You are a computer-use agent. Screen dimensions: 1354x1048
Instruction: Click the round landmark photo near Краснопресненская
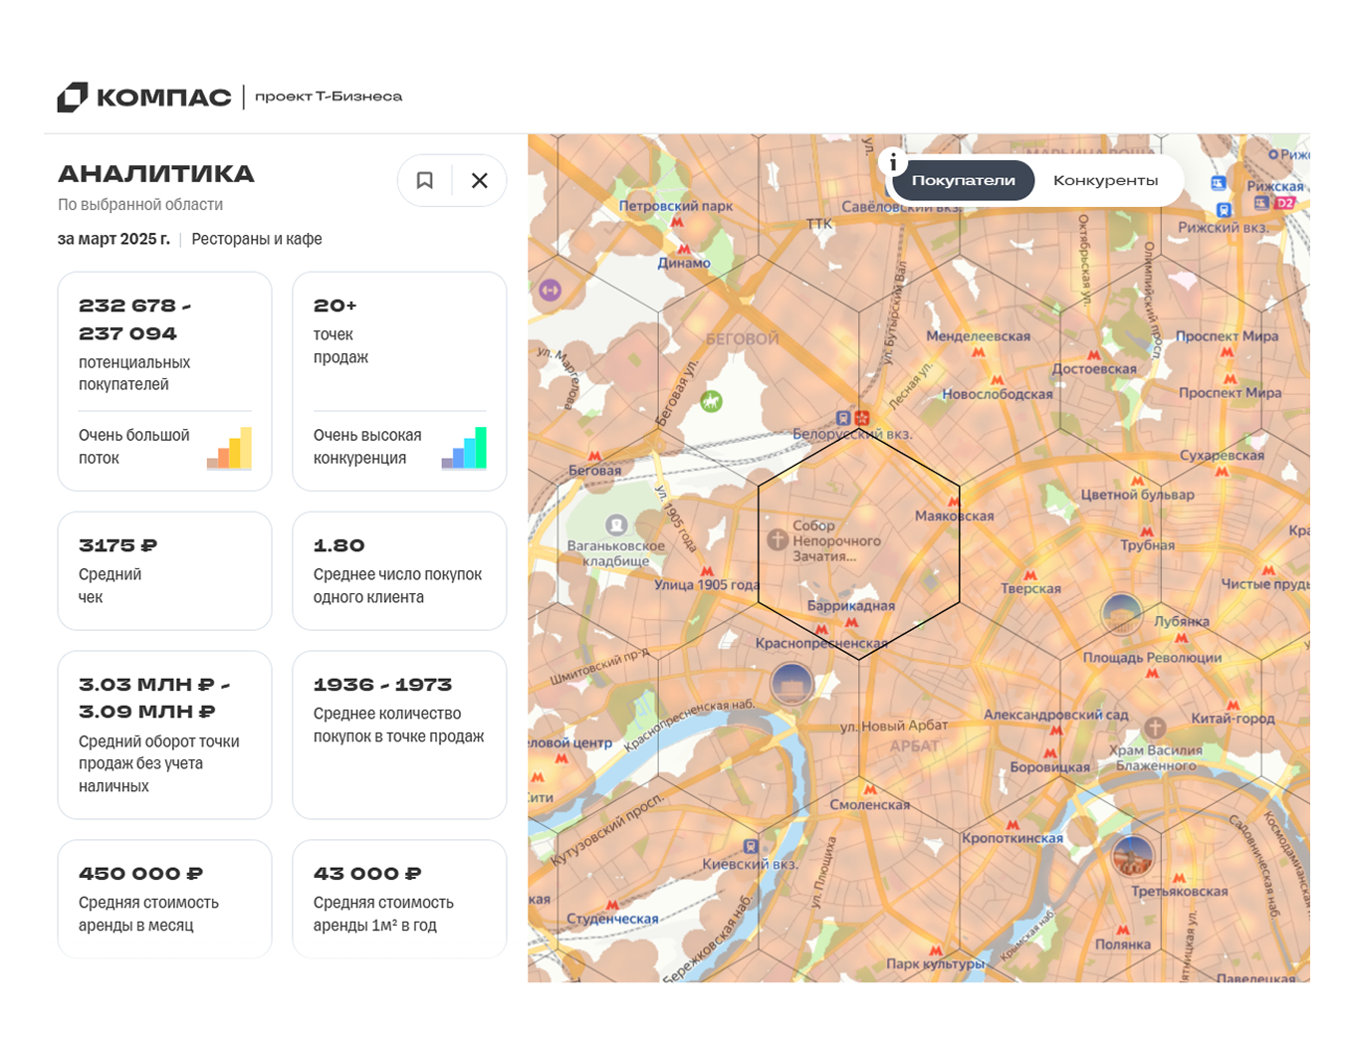coord(791,685)
